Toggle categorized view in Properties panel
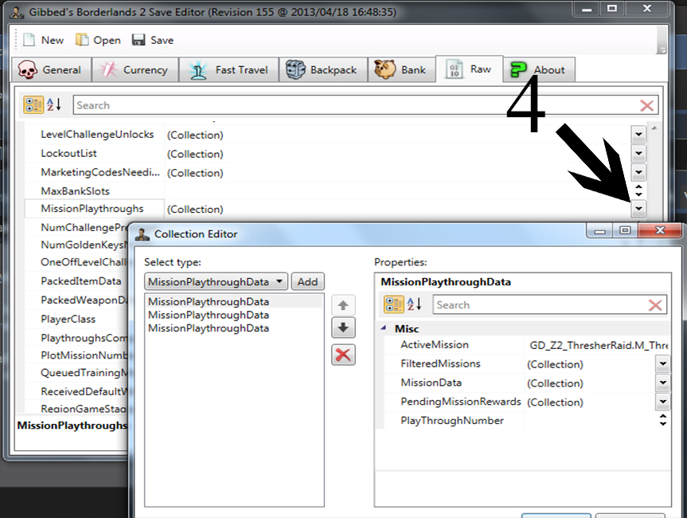 pos(393,304)
